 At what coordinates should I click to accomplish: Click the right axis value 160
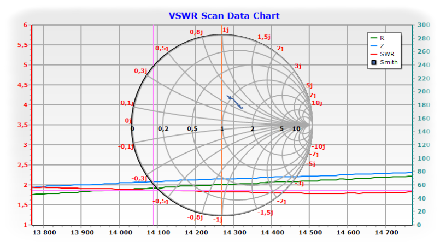424,118
